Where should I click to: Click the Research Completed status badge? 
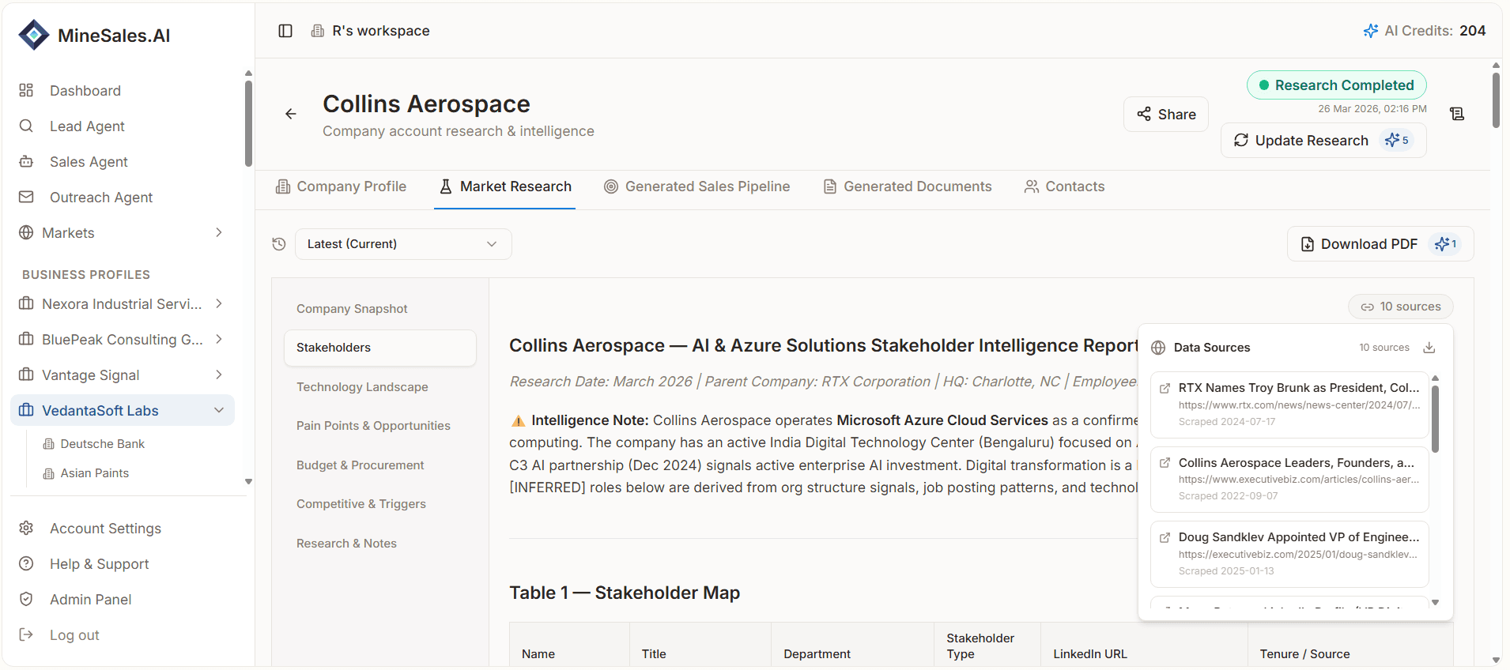coord(1337,85)
